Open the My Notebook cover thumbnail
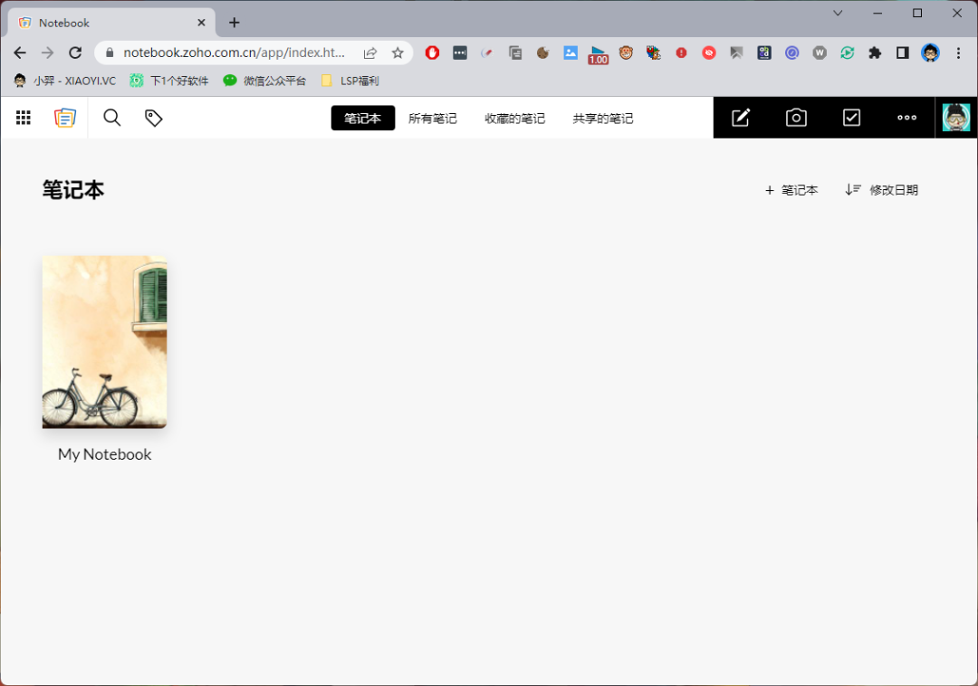This screenshot has width=978, height=686. coord(104,342)
